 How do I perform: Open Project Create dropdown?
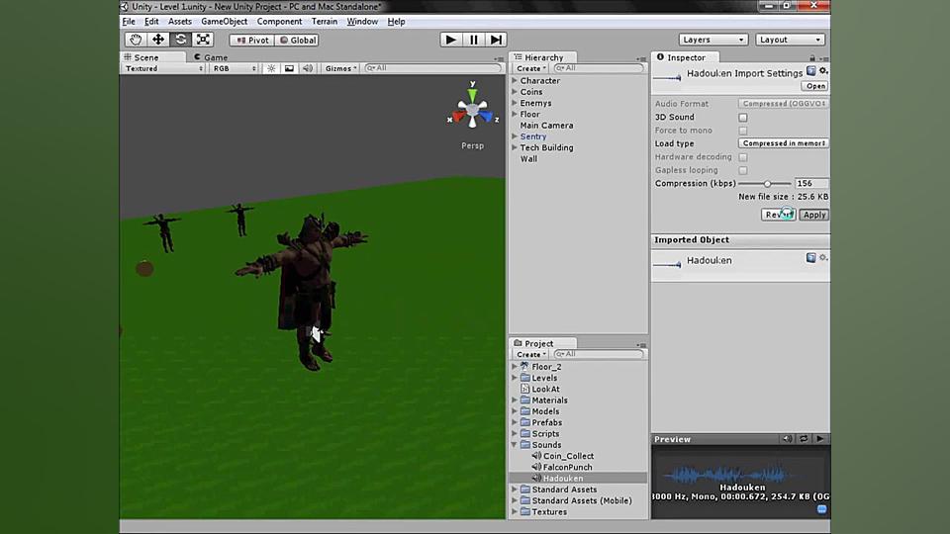530,354
